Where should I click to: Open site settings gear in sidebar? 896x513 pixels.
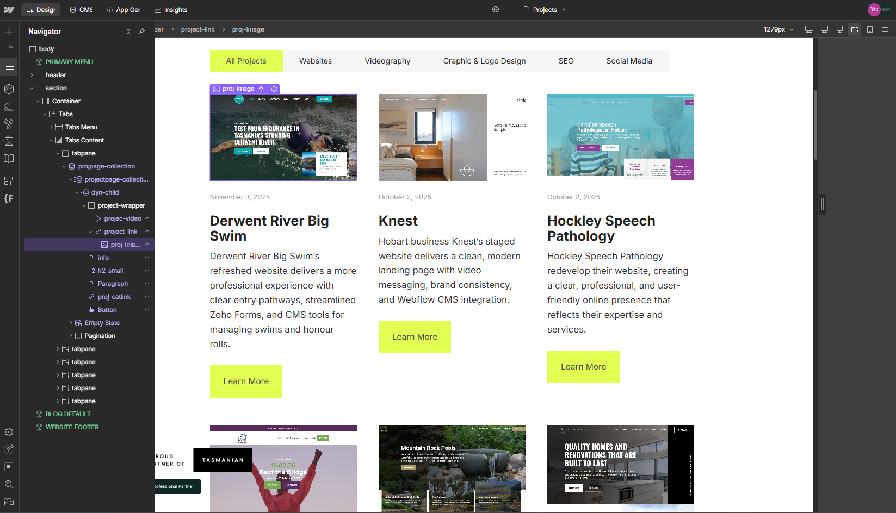pyautogui.click(x=9, y=432)
